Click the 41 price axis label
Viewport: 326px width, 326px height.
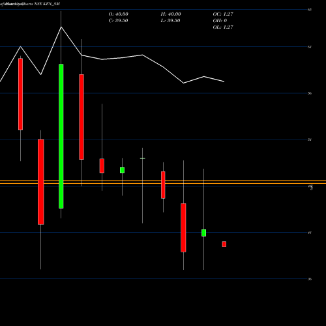pos(310,233)
